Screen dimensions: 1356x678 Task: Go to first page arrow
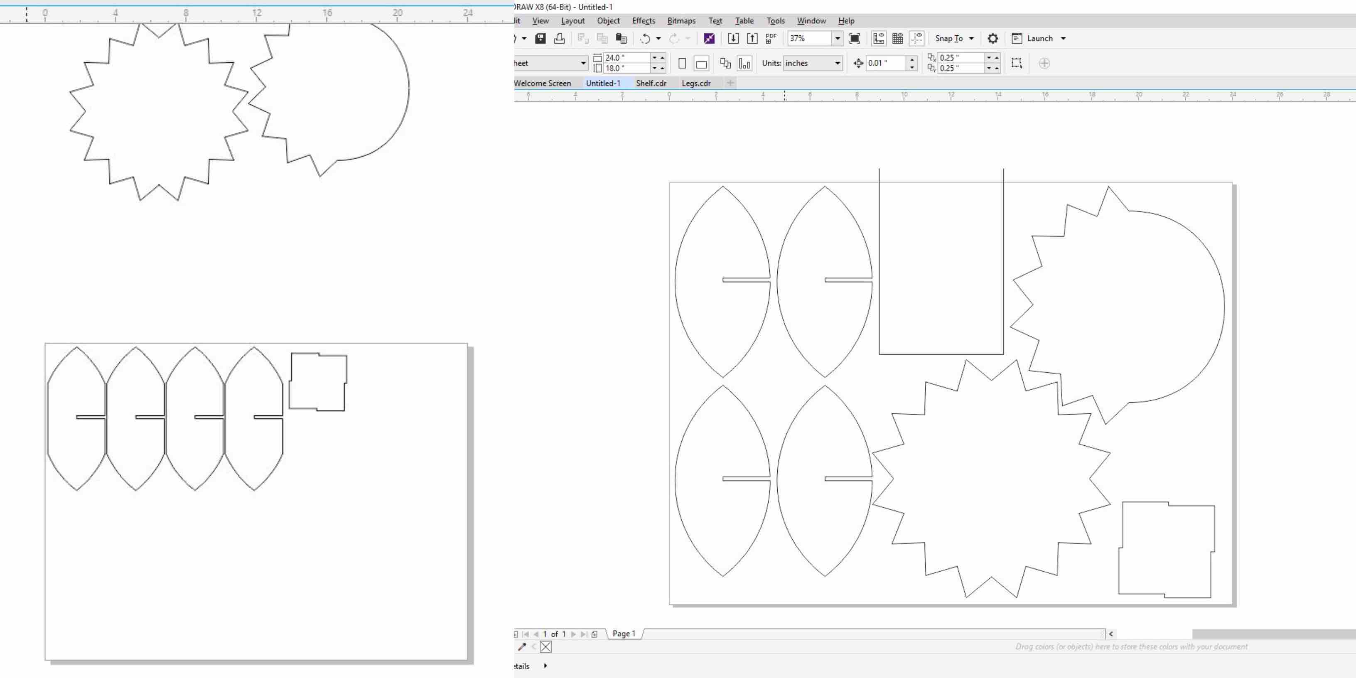[x=526, y=634]
